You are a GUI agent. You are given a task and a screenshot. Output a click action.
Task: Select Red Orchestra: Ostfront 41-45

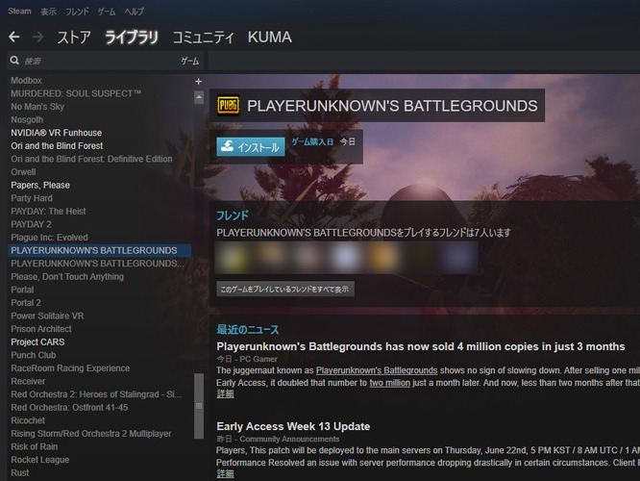[x=69, y=408]
